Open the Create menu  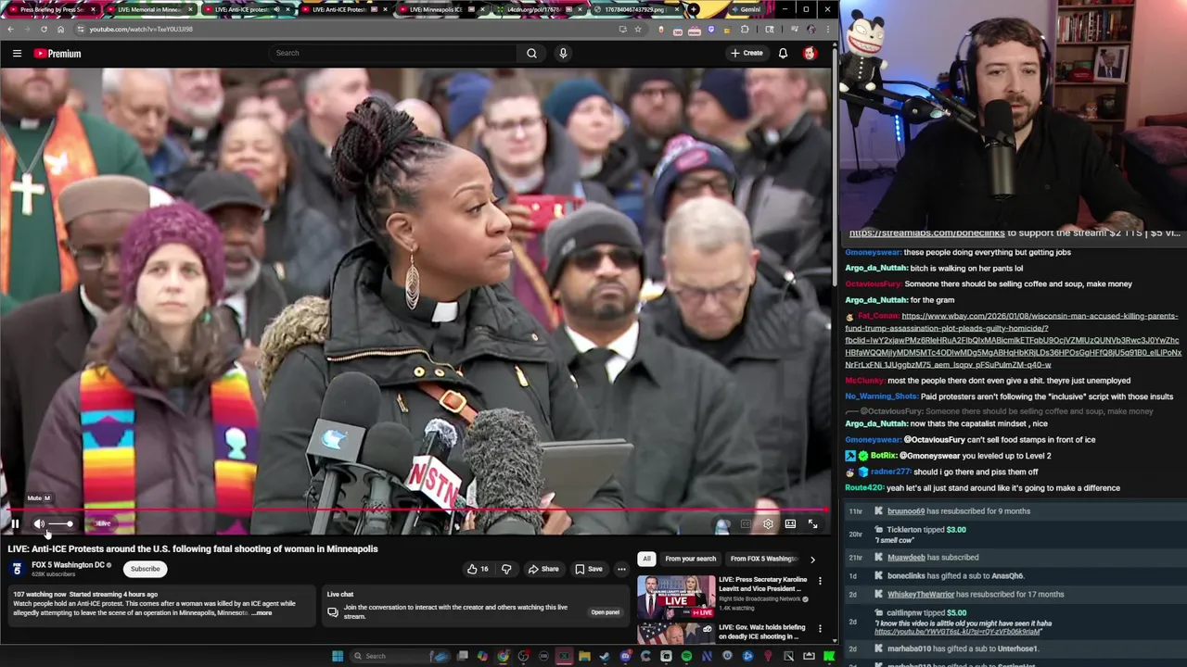(747, 53)
